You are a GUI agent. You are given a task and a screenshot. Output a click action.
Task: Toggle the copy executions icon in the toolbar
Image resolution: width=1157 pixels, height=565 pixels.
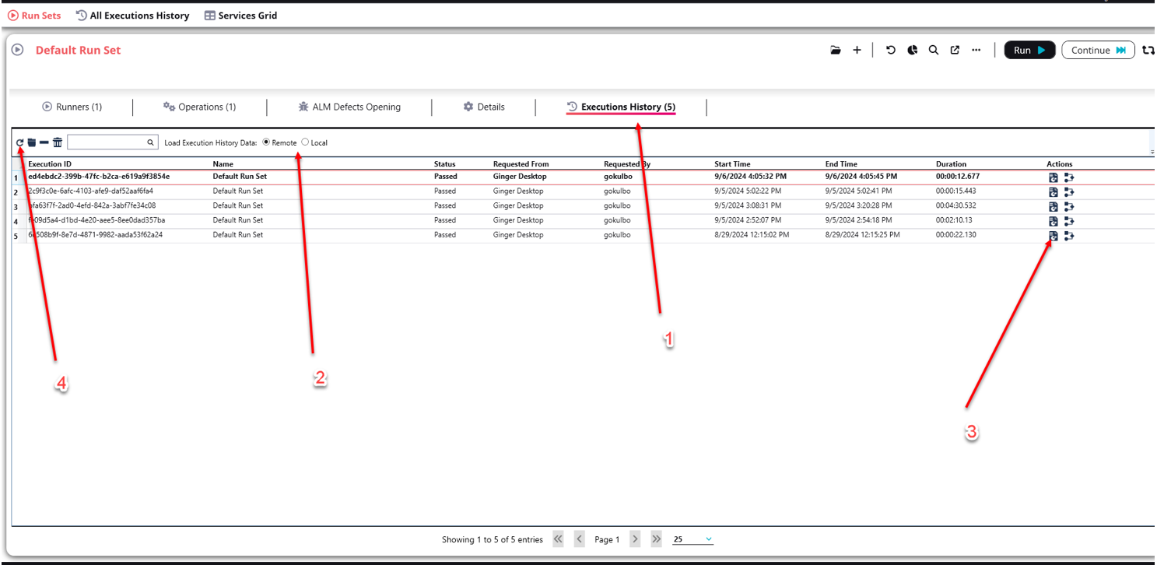(31, 142)
